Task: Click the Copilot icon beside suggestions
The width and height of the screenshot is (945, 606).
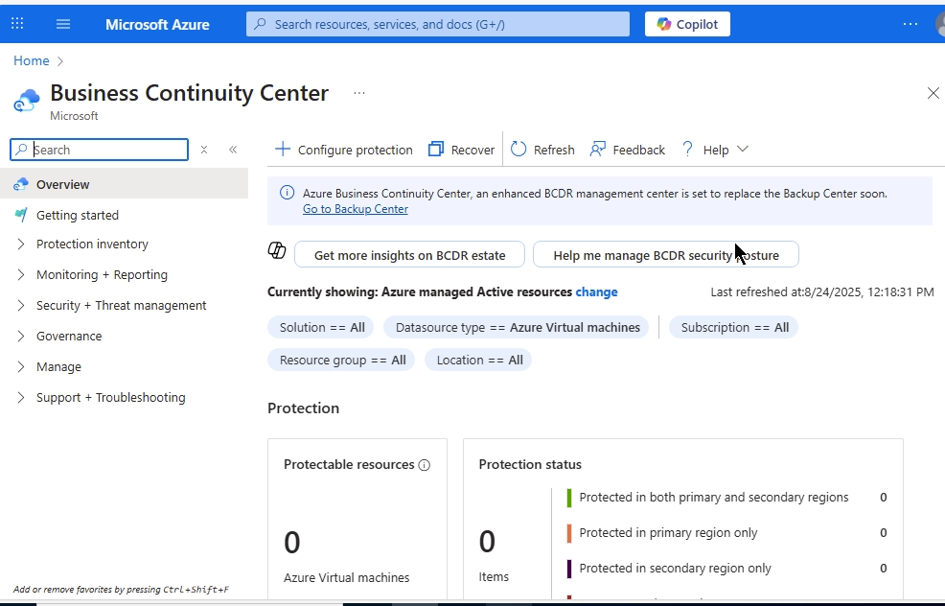Action: pyautogui.click(x=277, y=250)
